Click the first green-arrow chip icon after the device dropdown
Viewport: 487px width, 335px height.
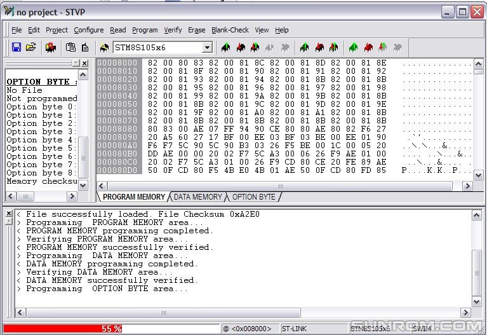(x=225, y=48)
